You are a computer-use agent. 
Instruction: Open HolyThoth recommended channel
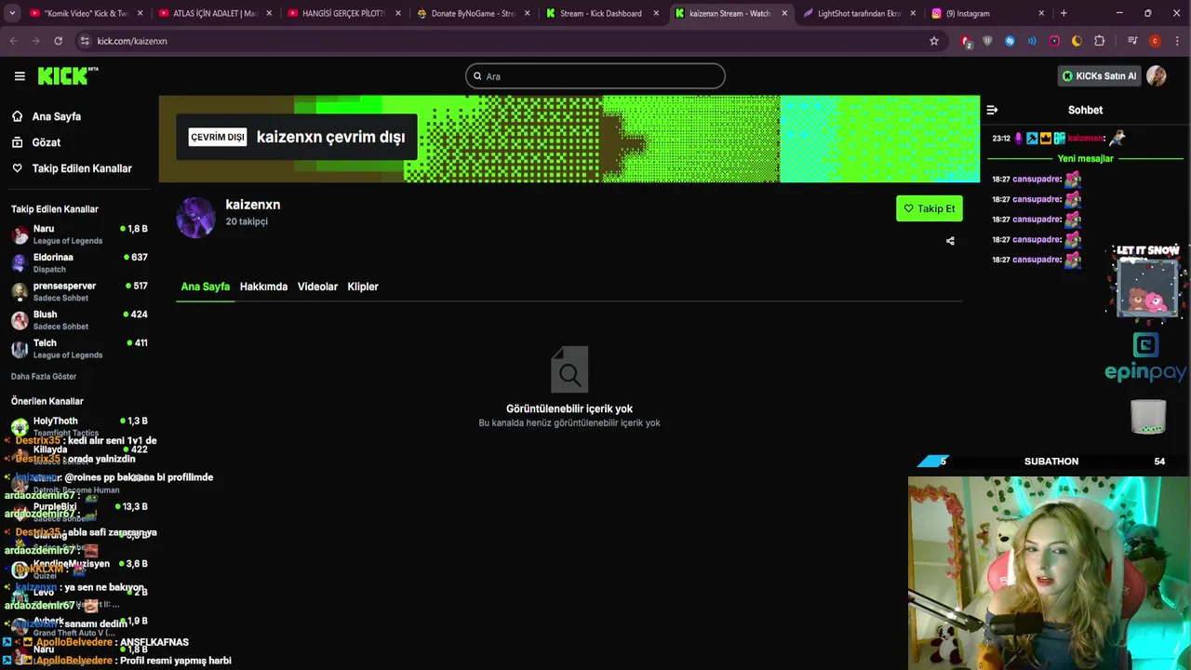79,426
